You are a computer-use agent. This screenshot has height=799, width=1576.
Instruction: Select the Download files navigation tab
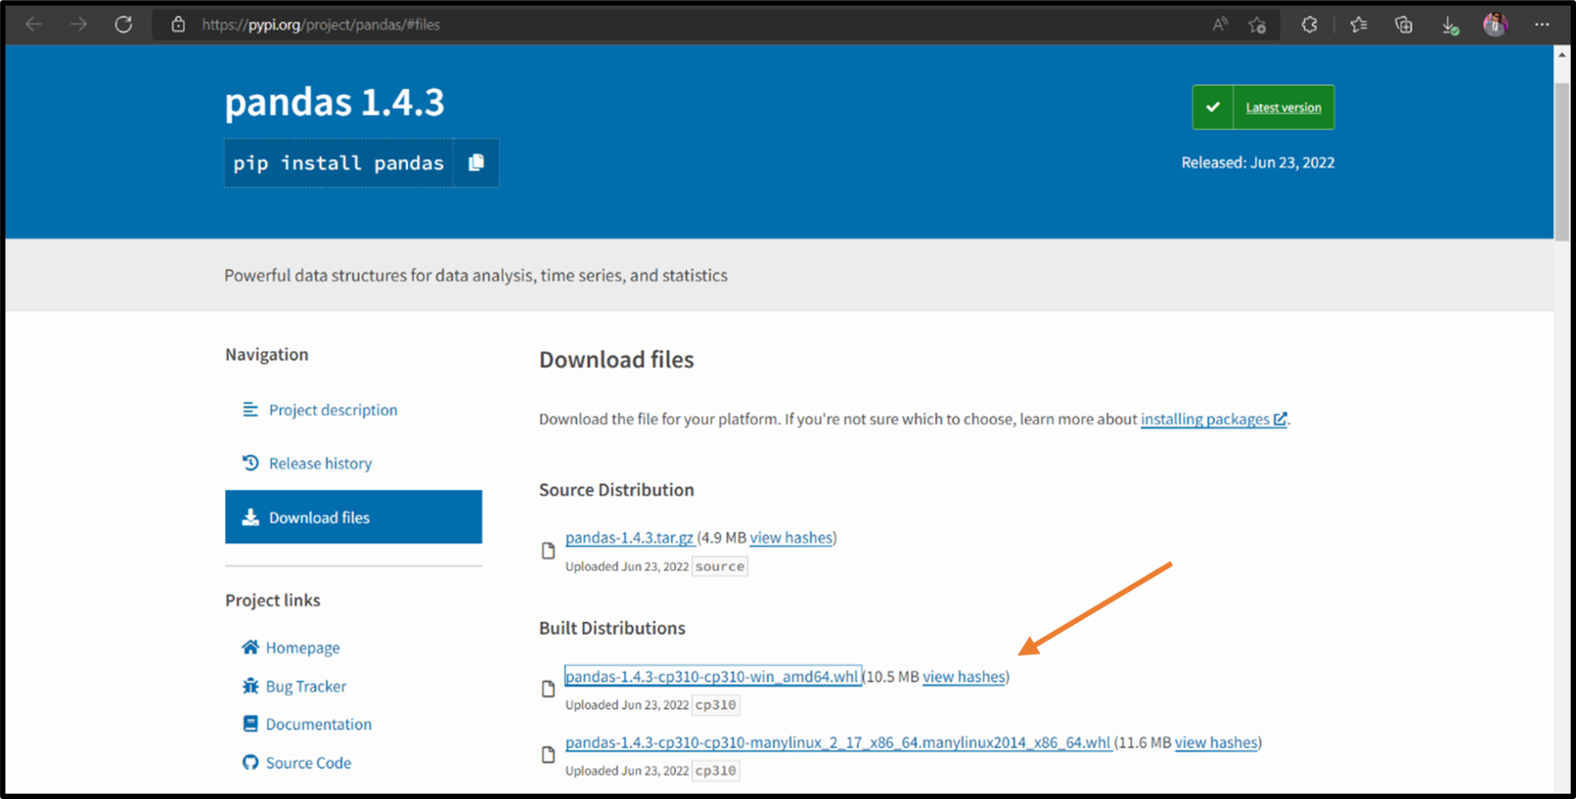point(353,517)
